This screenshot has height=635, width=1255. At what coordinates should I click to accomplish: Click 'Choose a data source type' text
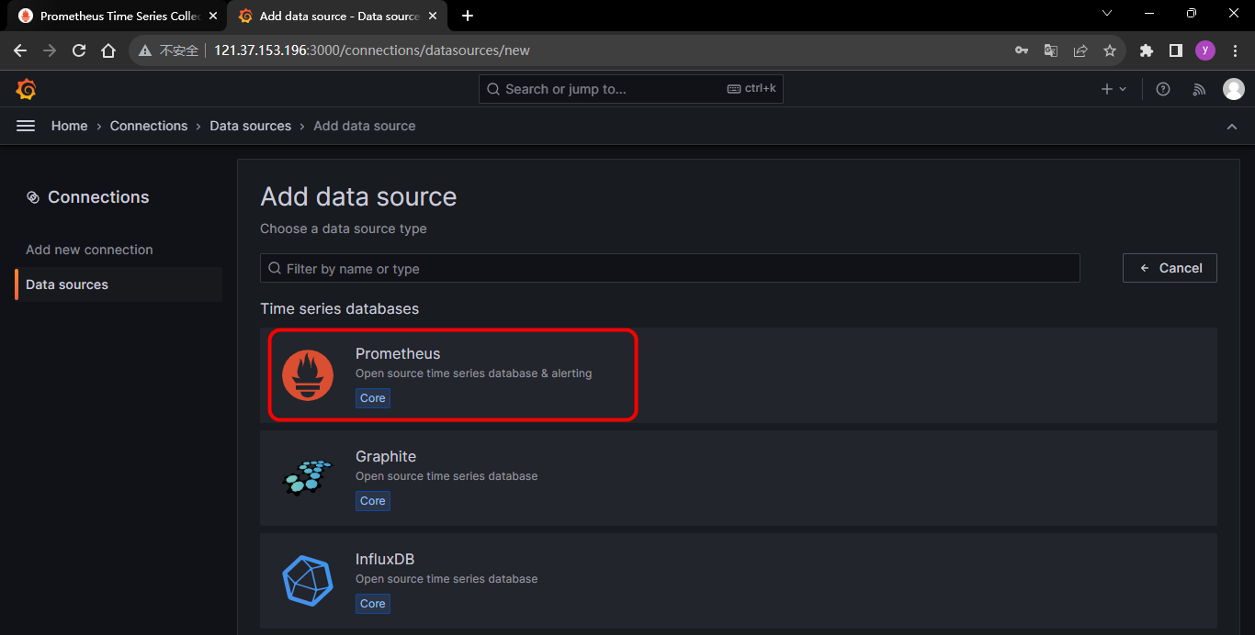point(344,228)
